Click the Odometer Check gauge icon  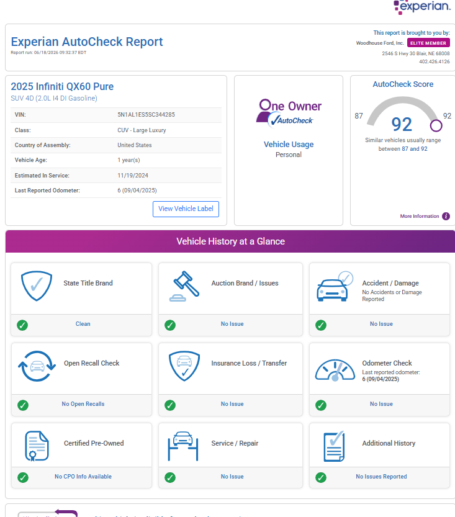(335, 370)
